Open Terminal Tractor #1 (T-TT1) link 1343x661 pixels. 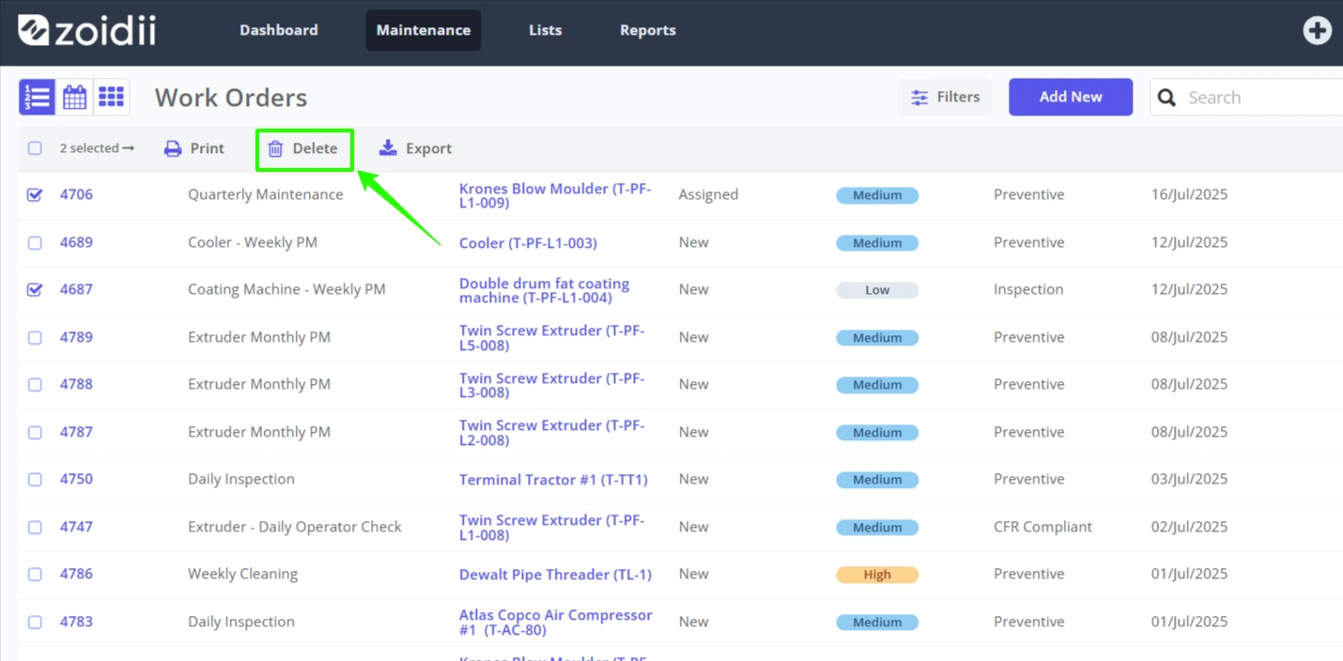[x=553, y=480]
